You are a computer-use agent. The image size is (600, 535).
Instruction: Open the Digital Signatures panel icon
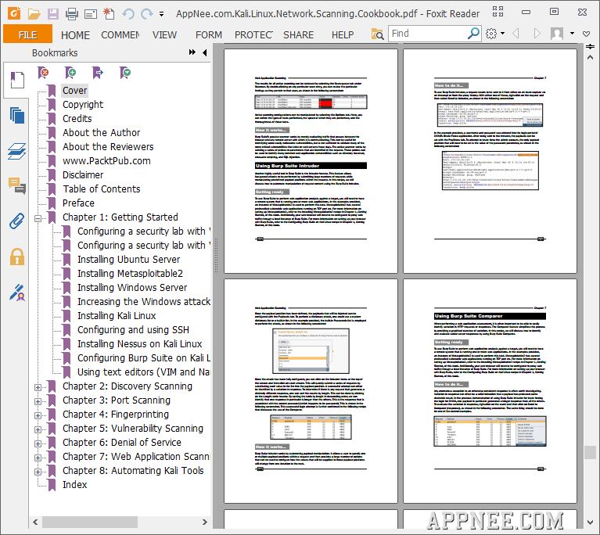[x=17, y=293]
